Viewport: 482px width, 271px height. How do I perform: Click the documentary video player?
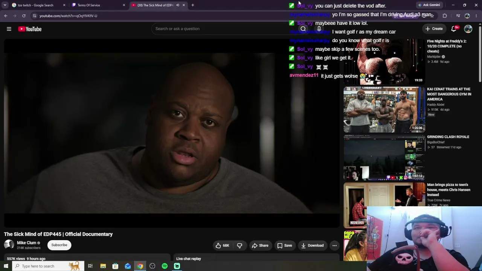pyautogui.click(x=172, y=133)
